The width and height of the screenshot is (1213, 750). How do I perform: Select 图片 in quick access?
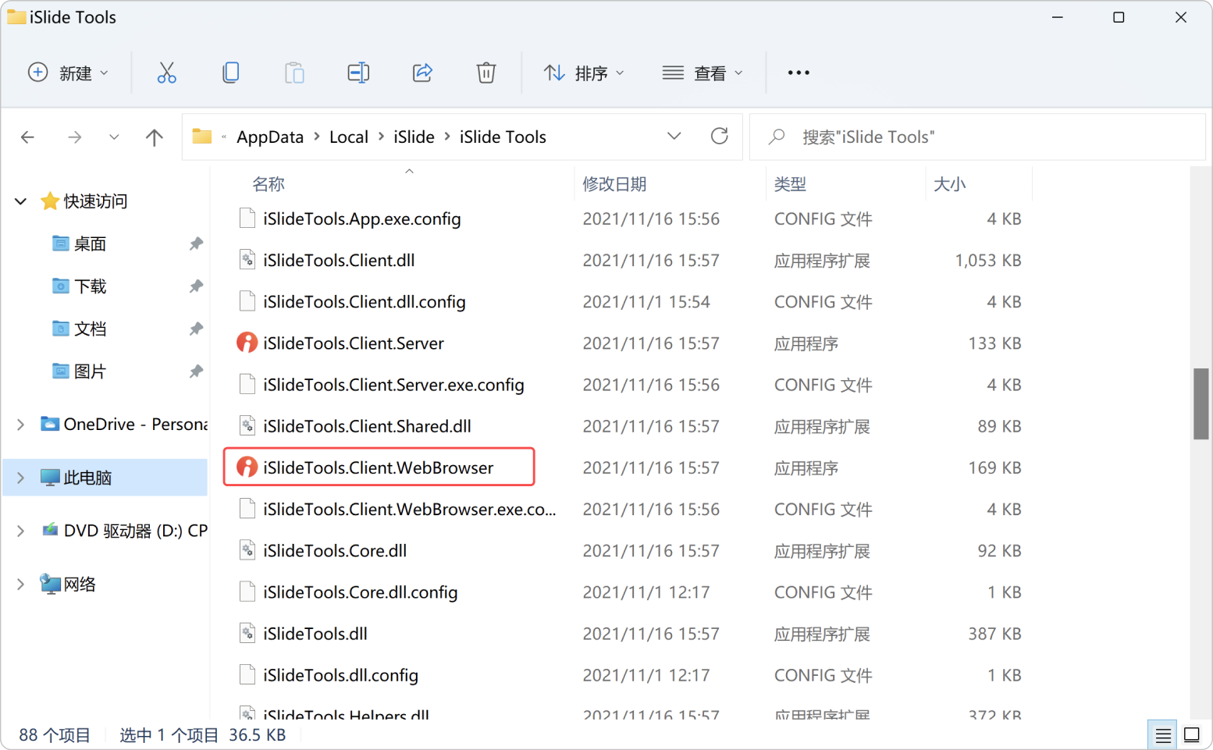pos(90,371)
